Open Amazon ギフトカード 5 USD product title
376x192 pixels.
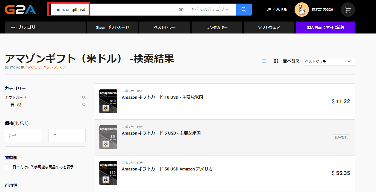pyautogui.click(x=161, y=133)
